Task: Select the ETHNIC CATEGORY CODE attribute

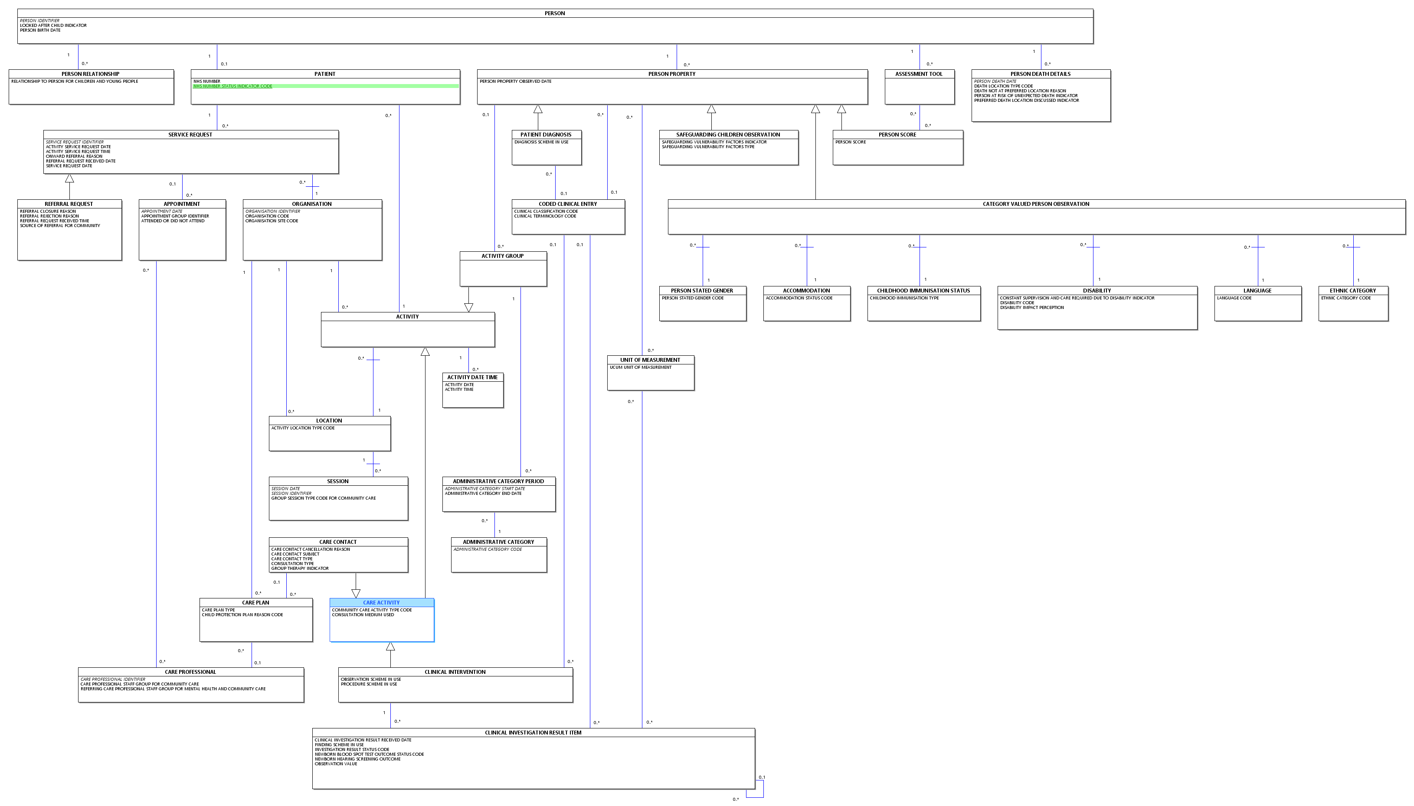Action: pos(1346,299)
